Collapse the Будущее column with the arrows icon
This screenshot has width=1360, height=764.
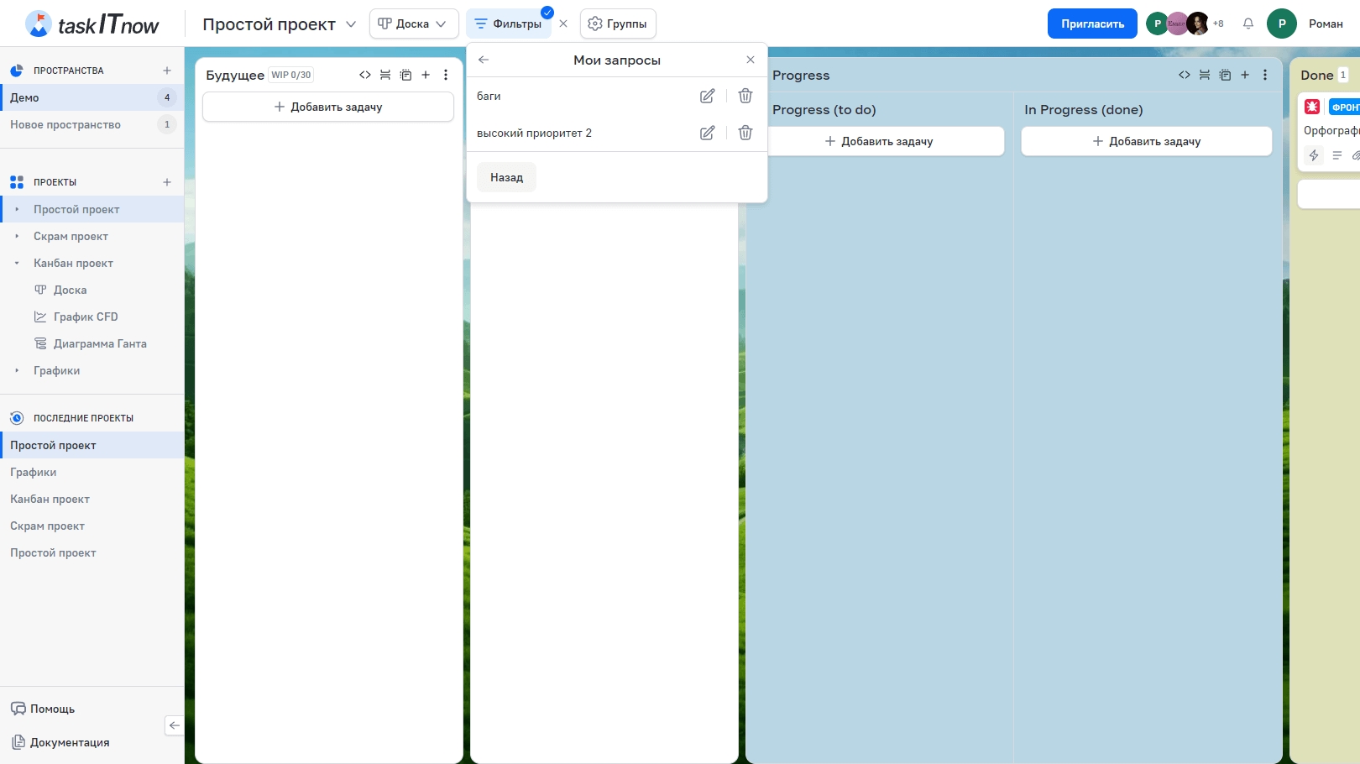(x=365, y=75)
